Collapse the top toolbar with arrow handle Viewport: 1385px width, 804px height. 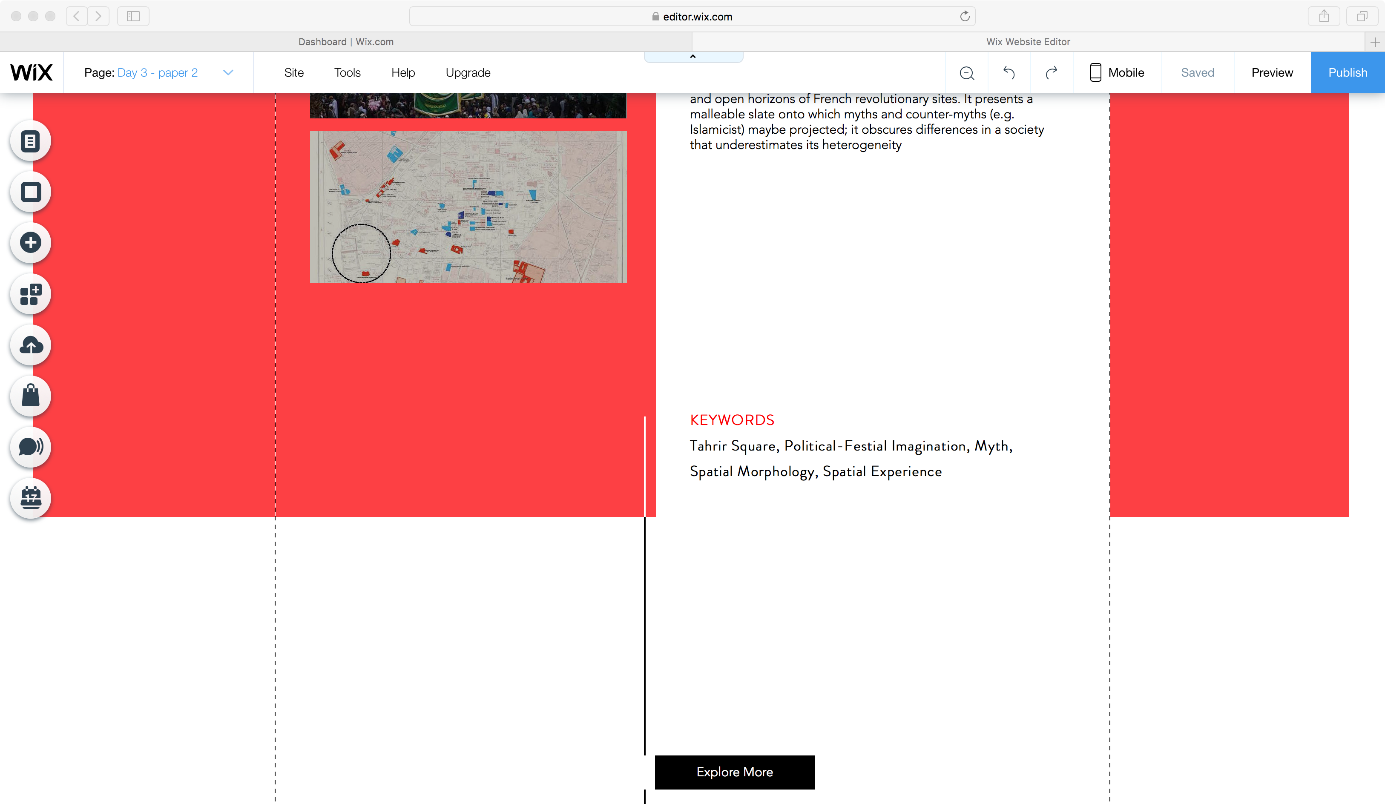point(693,57)
